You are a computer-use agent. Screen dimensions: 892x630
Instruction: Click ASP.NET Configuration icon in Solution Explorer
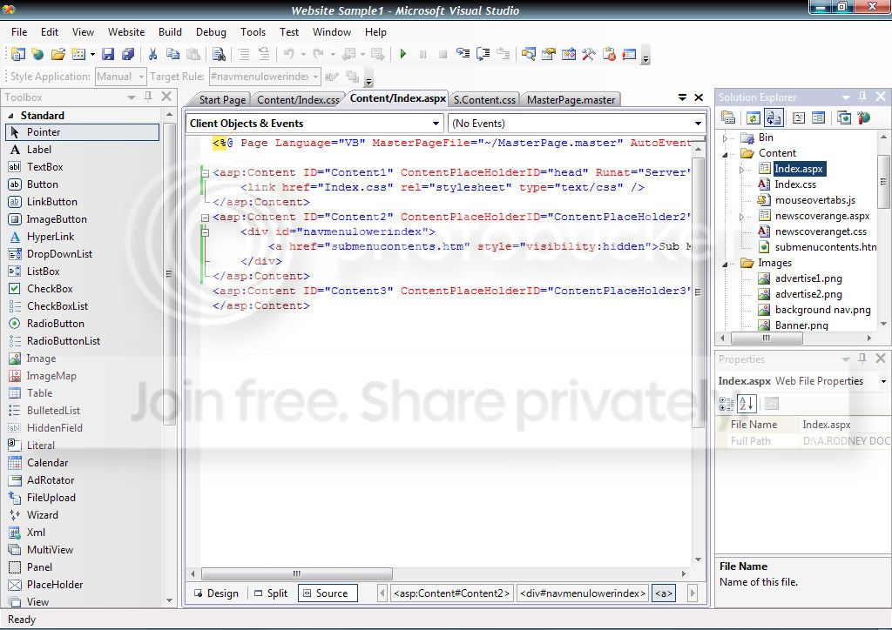pos(863,117)
